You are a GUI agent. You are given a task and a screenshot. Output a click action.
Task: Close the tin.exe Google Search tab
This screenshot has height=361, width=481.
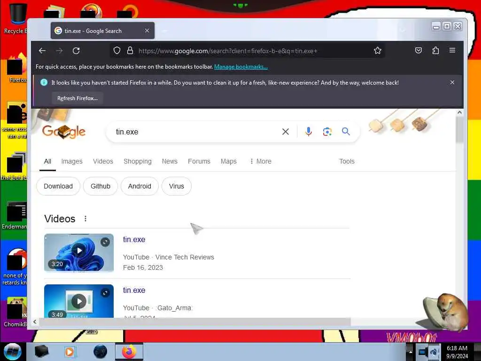coord(147,31)
